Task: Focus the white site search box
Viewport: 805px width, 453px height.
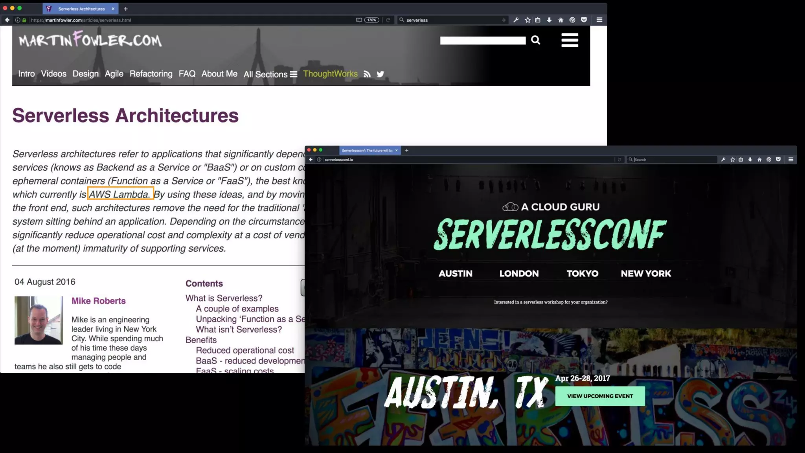Action: 483,41
